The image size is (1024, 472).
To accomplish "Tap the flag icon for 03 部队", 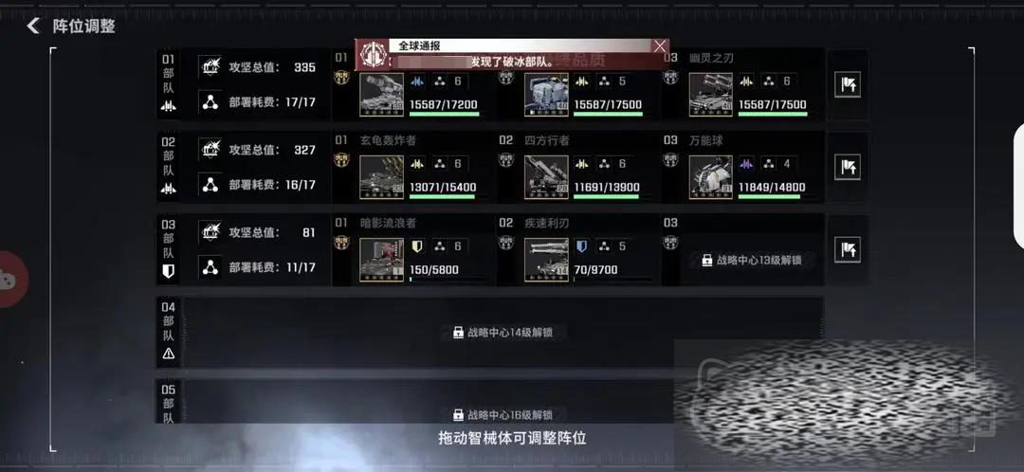I will coord(847,249).
